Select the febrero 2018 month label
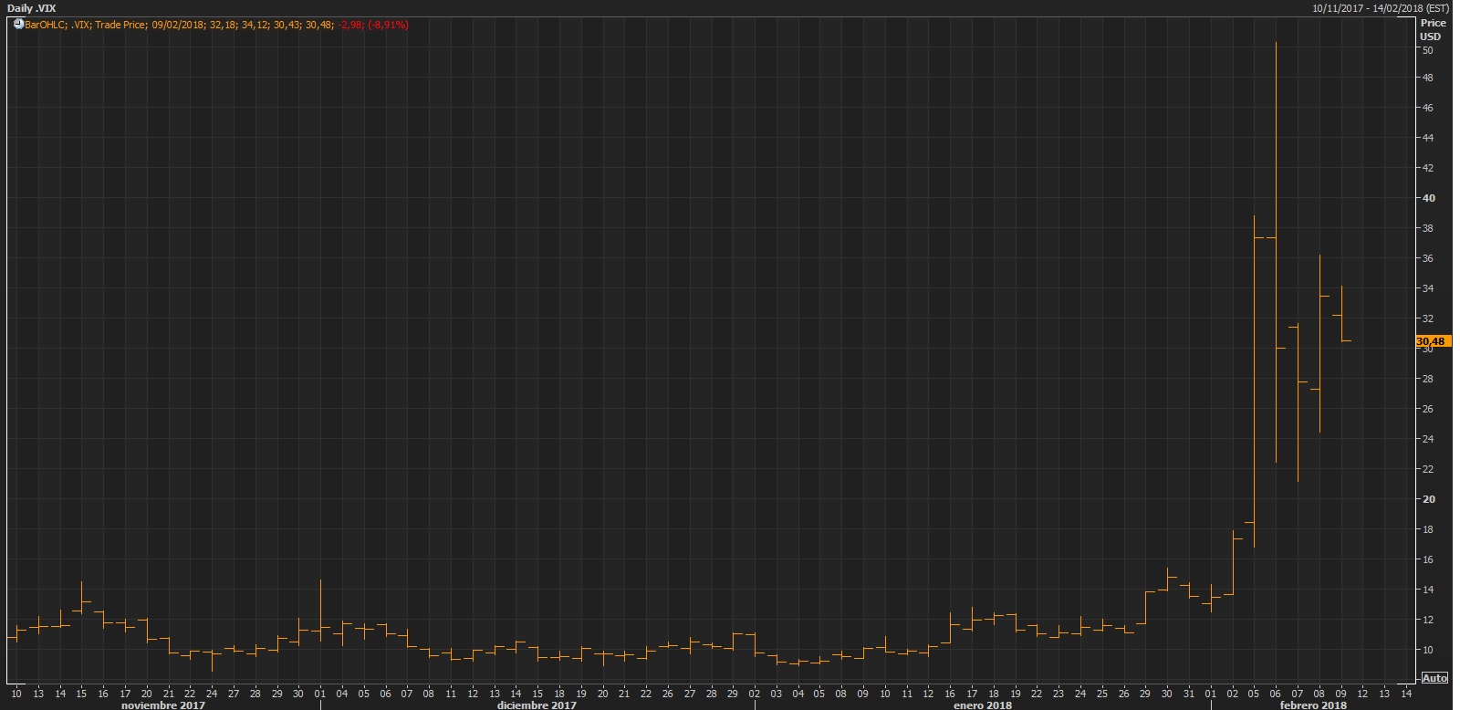Viewport: 1460px width, 710px height. pos(1312,705)
